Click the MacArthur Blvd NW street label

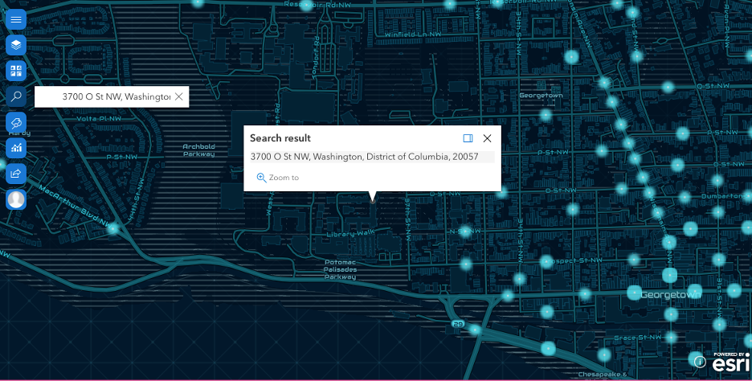75,205
